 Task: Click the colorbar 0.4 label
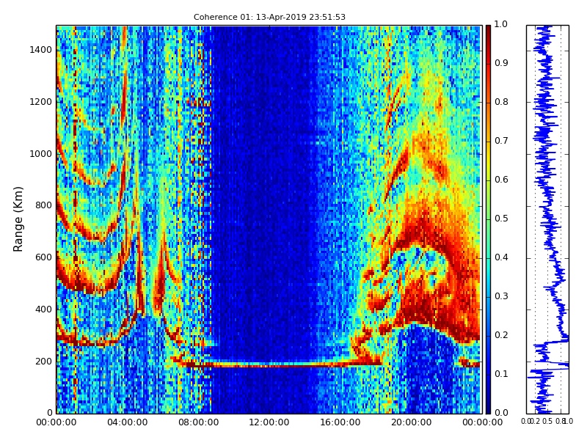(501, 257)
